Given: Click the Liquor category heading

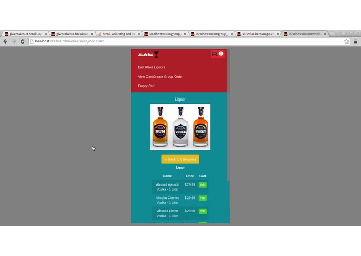Looking at the screenshot, I should (x=180, y=99).
